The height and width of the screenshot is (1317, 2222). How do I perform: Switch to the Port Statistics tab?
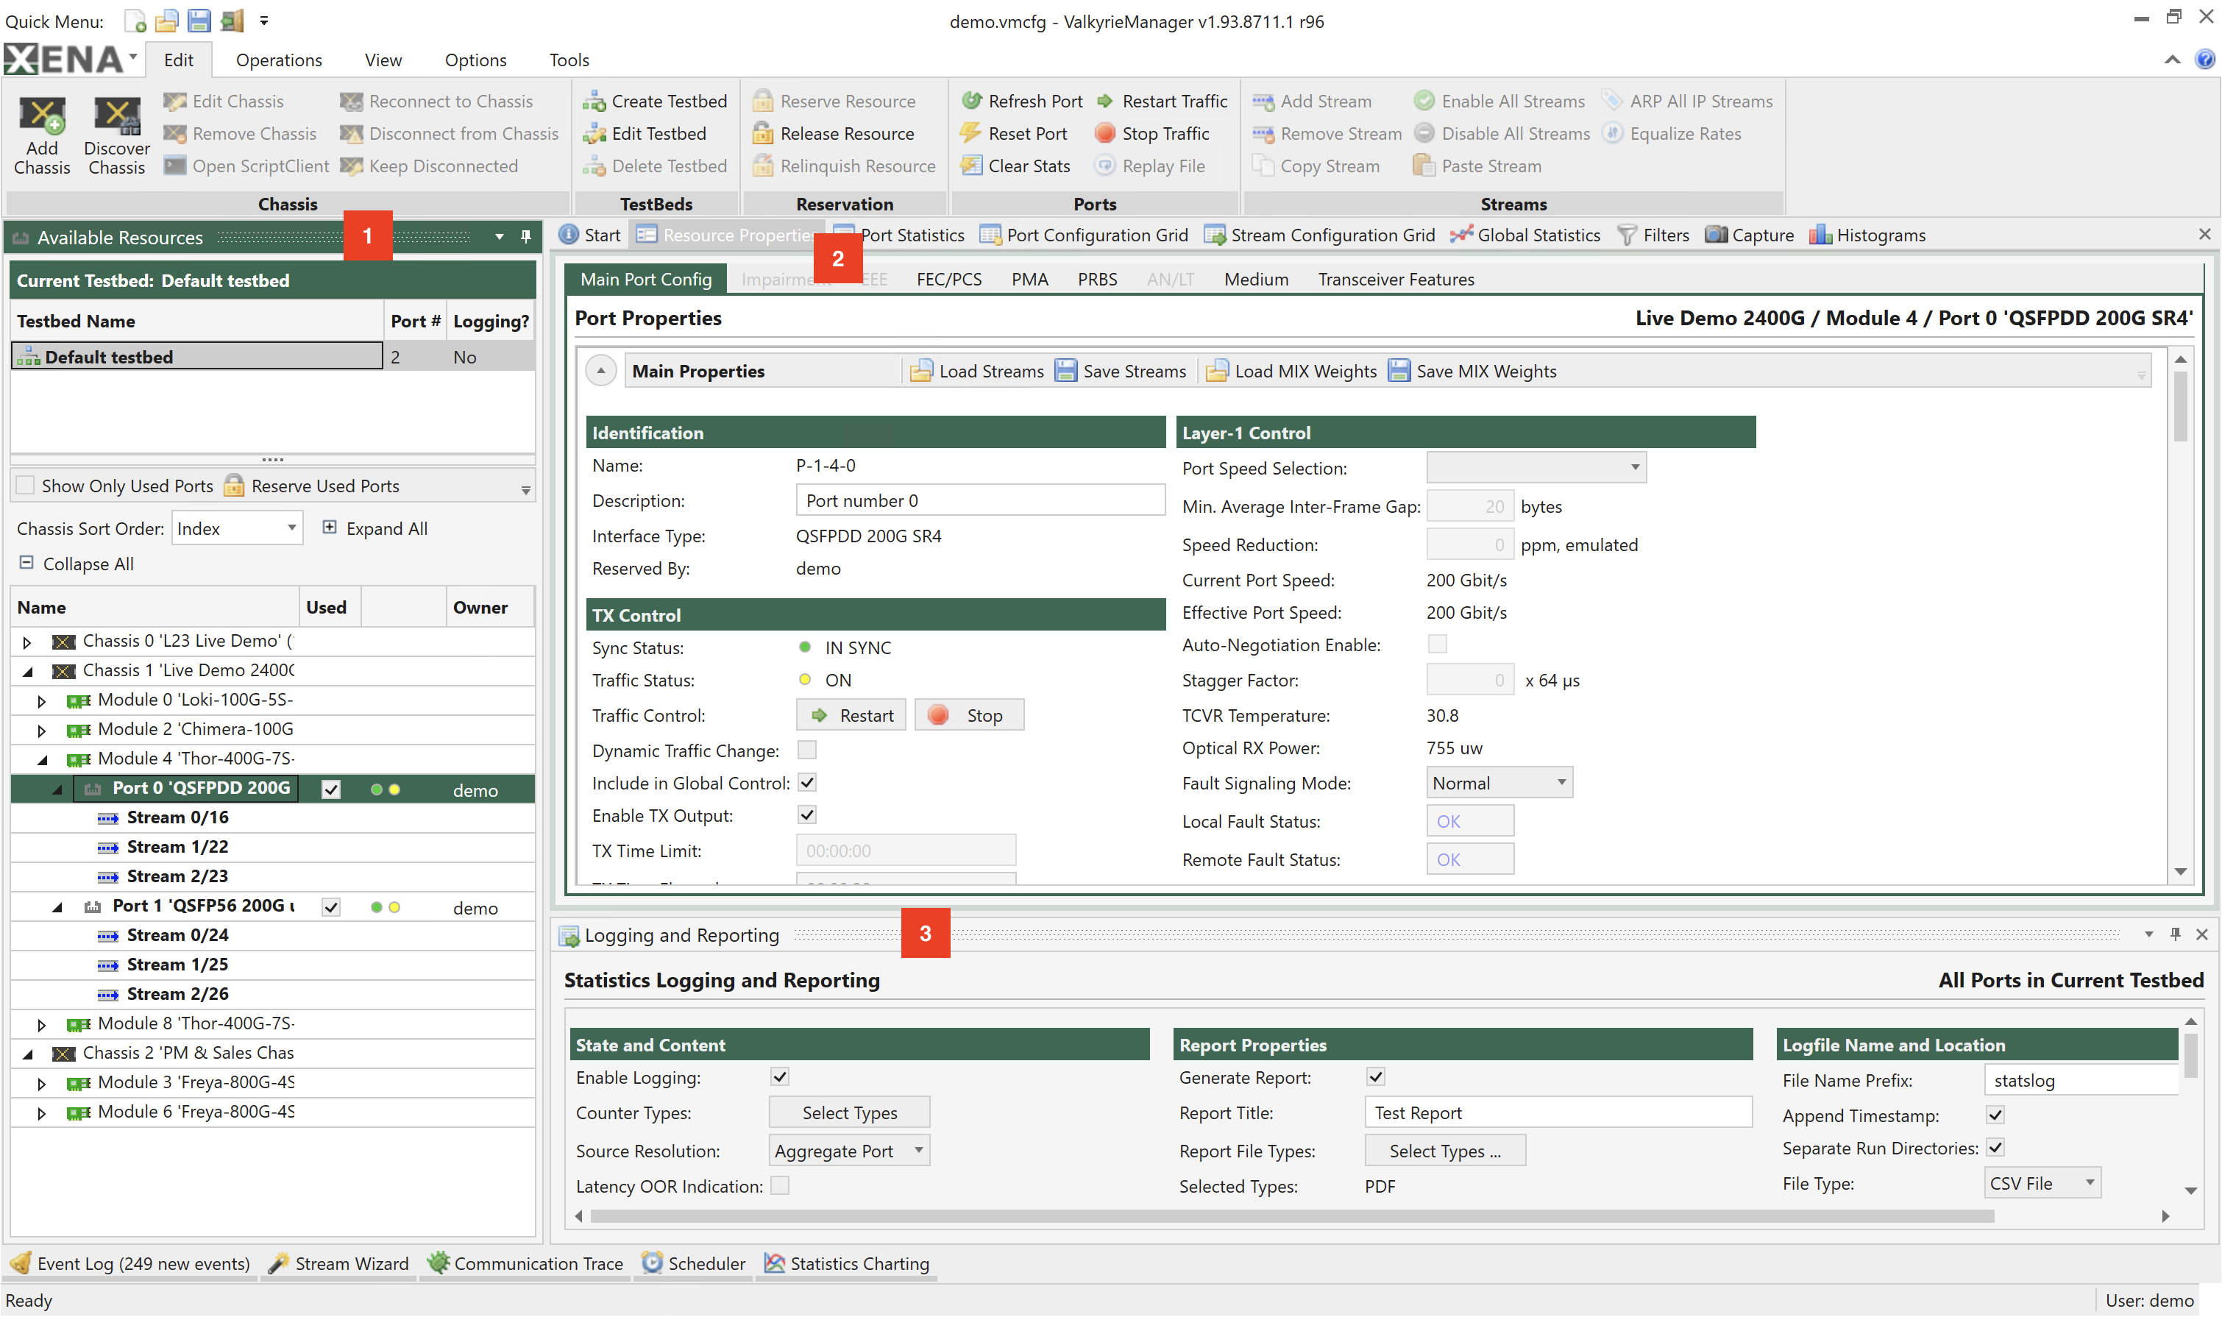point(912,235)
